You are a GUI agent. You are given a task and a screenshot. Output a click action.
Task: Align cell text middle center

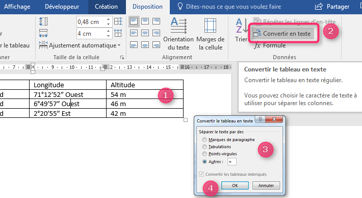coord(145,33)
